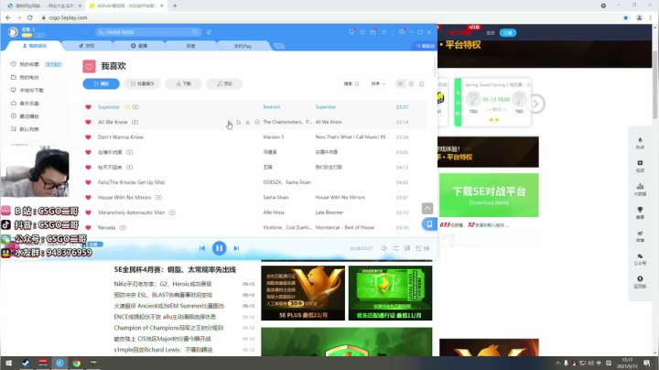
Task: Open Music Cloud Drive in the sidebar
Action: pyautogui.click(x=26, y=103)
